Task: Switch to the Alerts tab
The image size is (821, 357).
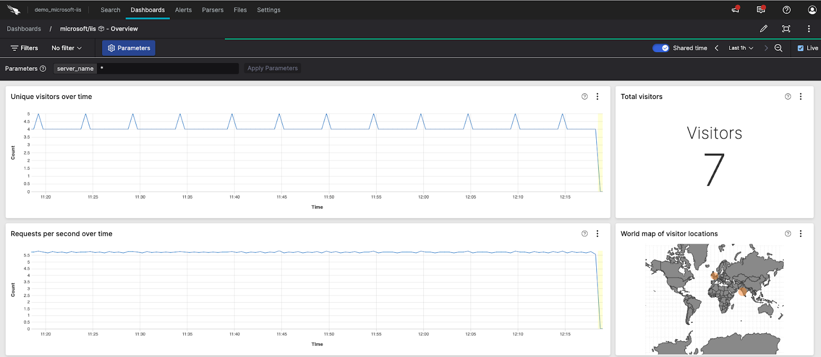Action: [183, 10]
